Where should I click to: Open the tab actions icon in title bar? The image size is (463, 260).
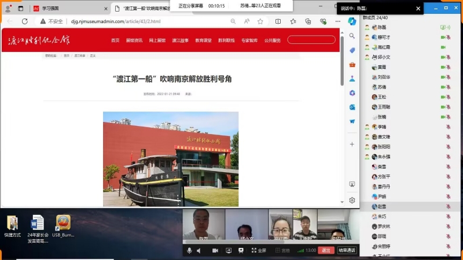click(20, 9)
